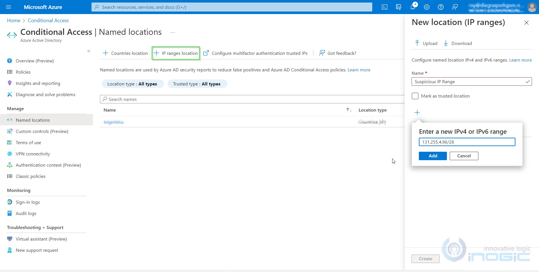This screenshot has width=539, height=272.
Task: Edit the IPv4 or IPv6 range field
Action: (x=467, y=142)
